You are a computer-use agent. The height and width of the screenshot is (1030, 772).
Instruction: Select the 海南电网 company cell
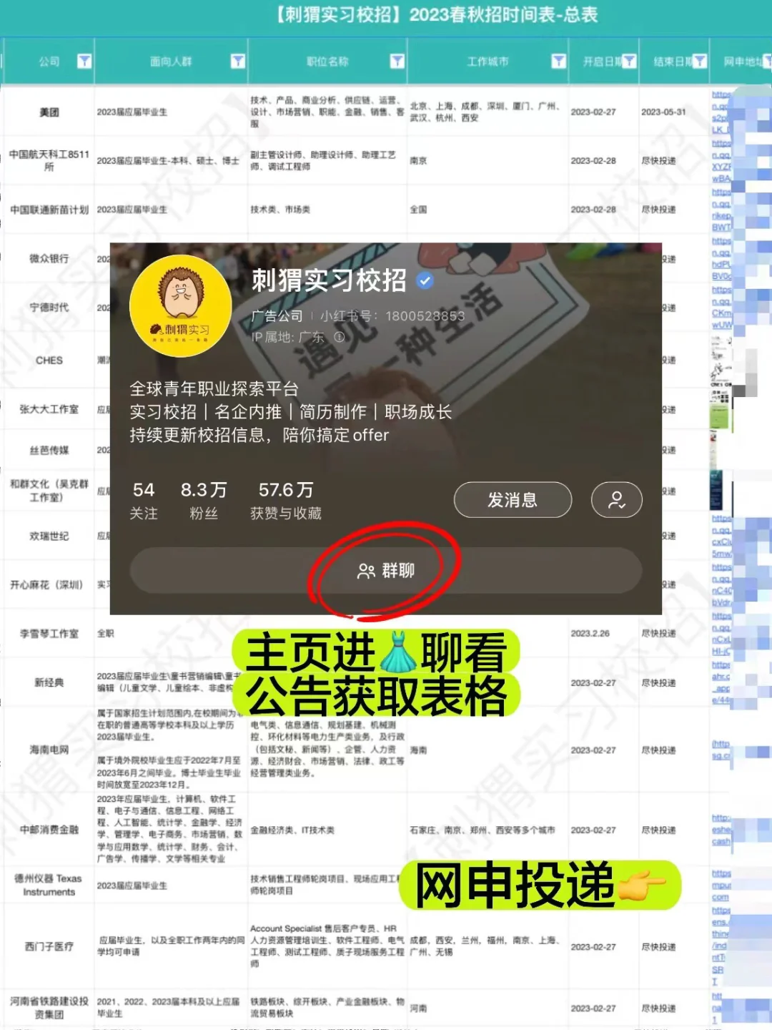[47, 750]
